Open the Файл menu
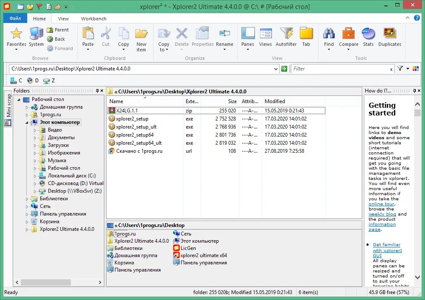The image size is (425, 300). coord(14,18)
